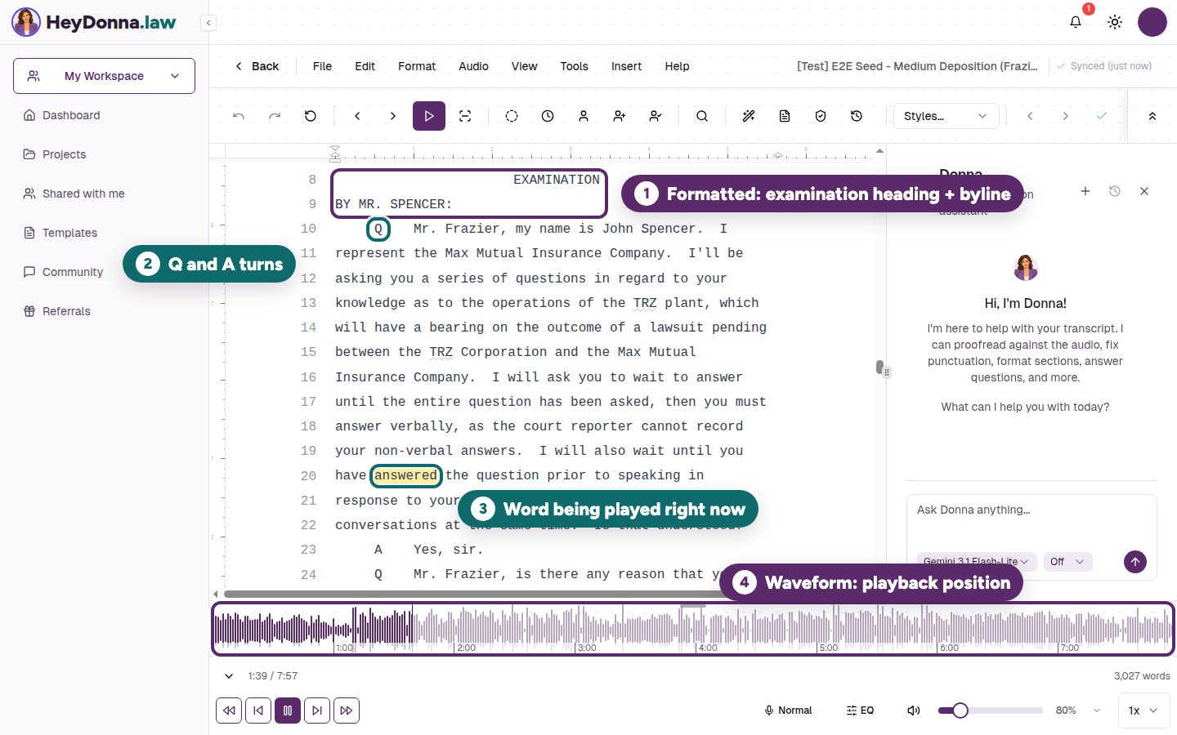Click the EQ equalizer control
This screenshot has height=735, width=1177.
pos(861,710)
